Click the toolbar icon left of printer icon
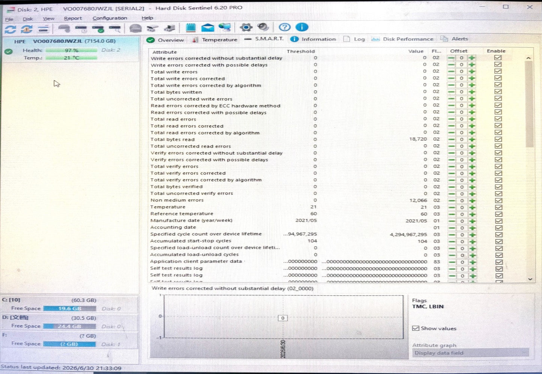Image resolution: width=542 pixels, height=374 pixels. (x=152, y=28)
